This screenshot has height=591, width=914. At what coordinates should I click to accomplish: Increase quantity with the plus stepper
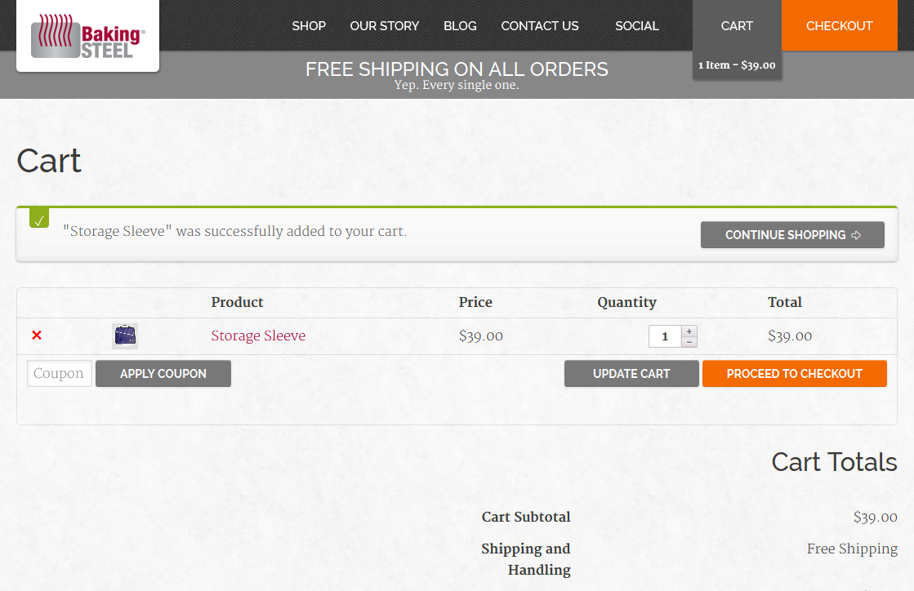(x=689, y=331)
